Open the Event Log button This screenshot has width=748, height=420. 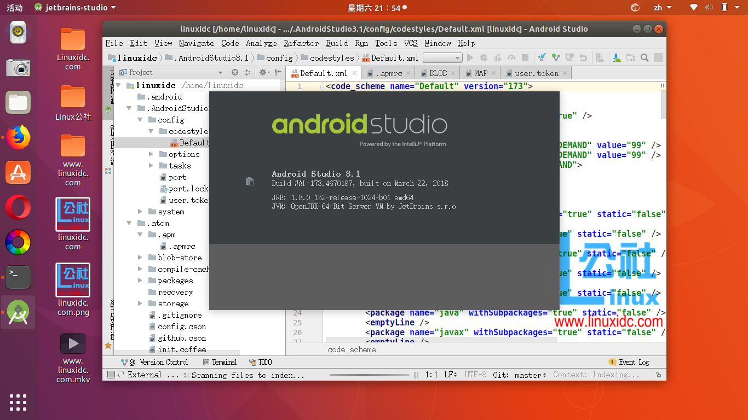pos(629,362)
